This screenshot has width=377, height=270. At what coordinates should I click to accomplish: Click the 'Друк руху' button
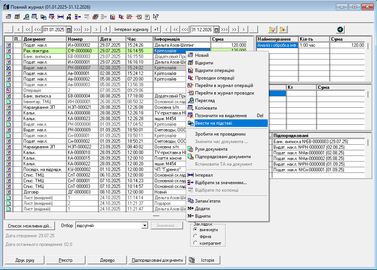tap(24, 260)
